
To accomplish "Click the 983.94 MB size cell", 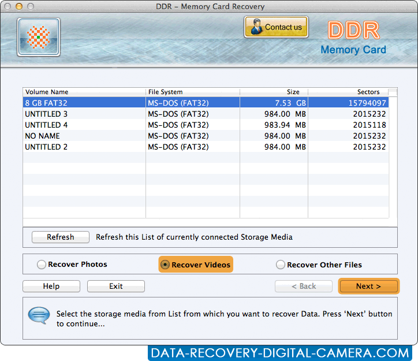I will pos(274,125).
